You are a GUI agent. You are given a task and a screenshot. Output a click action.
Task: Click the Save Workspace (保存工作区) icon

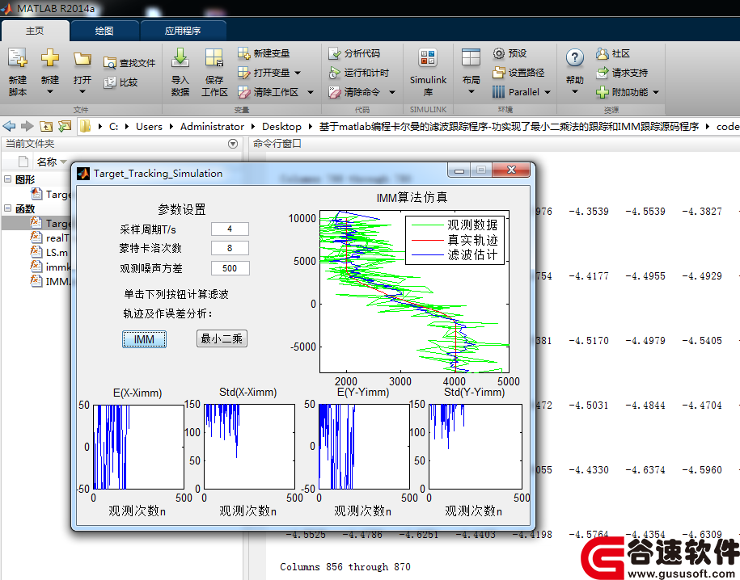(x=214, y=58)
